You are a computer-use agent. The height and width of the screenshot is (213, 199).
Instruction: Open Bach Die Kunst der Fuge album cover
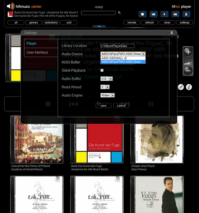coord(97,139)
